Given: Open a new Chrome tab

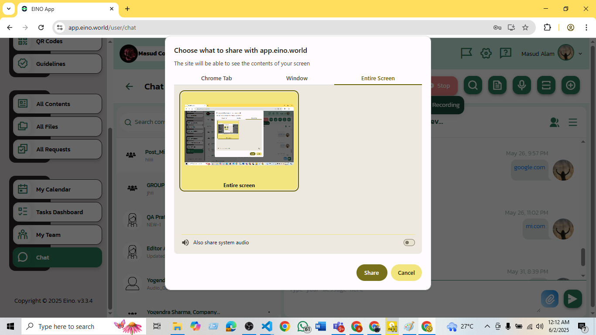Looking at the screenshot, I should [127, 9].
